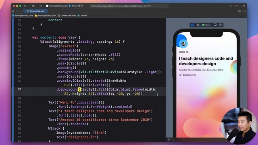
Task: Enable code review with the arrows icon
Action: point(236,6)
